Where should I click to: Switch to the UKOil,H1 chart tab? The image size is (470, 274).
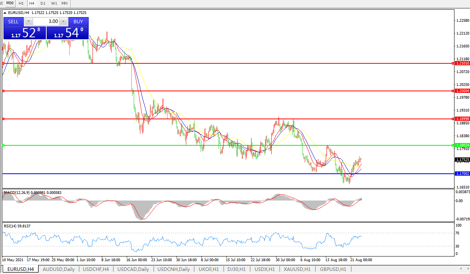(x=208, y=269)
